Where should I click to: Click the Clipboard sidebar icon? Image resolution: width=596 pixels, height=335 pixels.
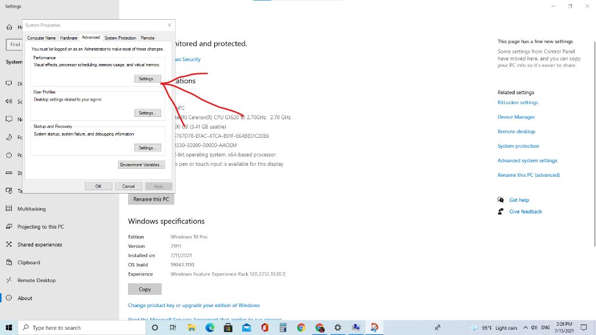[9, 262]
